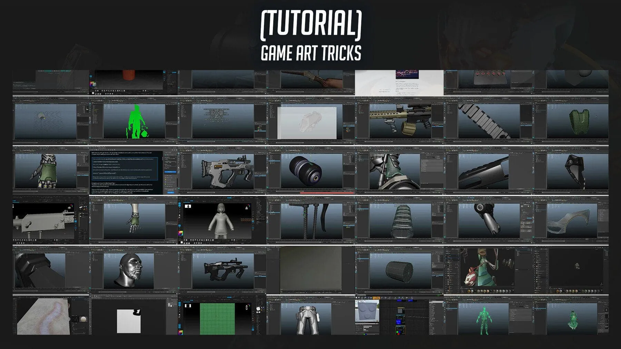
Task: Open the tan assault rifle with drum magazine thumbnail
Action: click(400, 121)
